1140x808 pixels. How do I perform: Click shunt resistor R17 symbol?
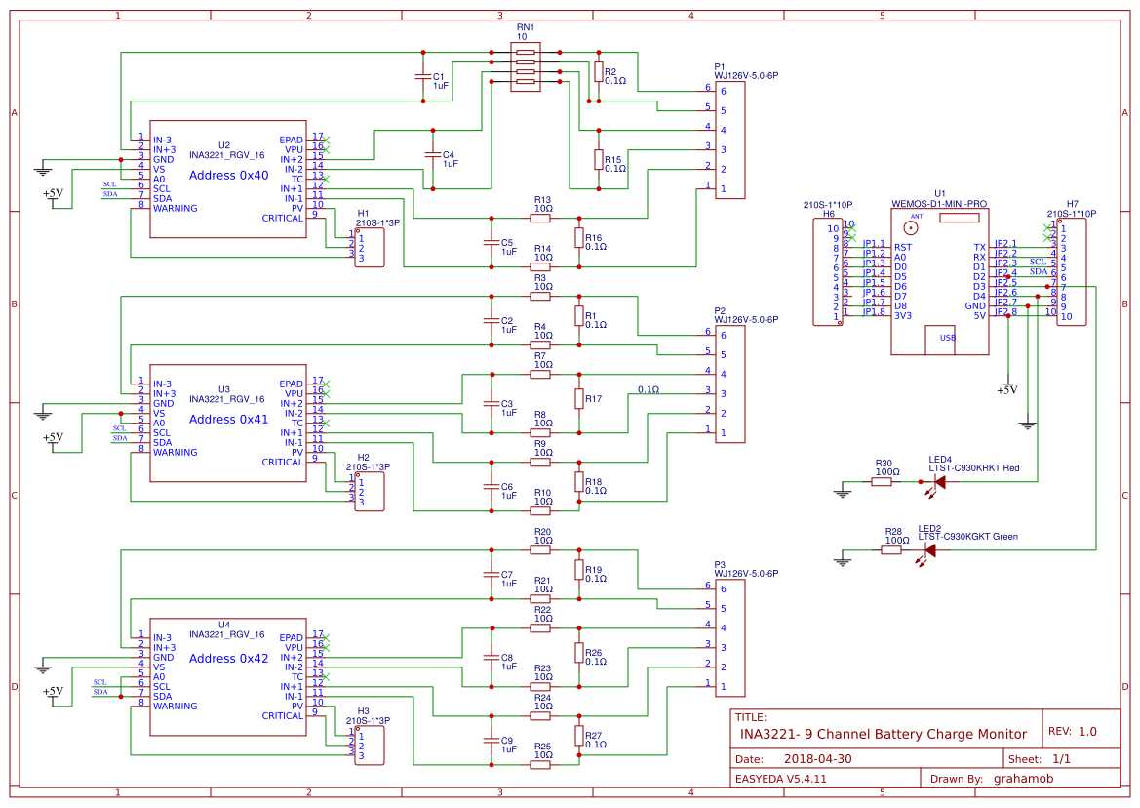(578, 398)
